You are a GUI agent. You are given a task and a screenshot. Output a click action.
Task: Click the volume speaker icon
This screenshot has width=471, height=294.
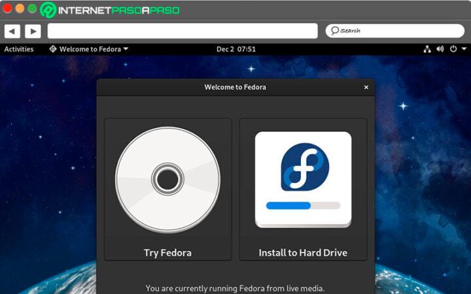440,49
